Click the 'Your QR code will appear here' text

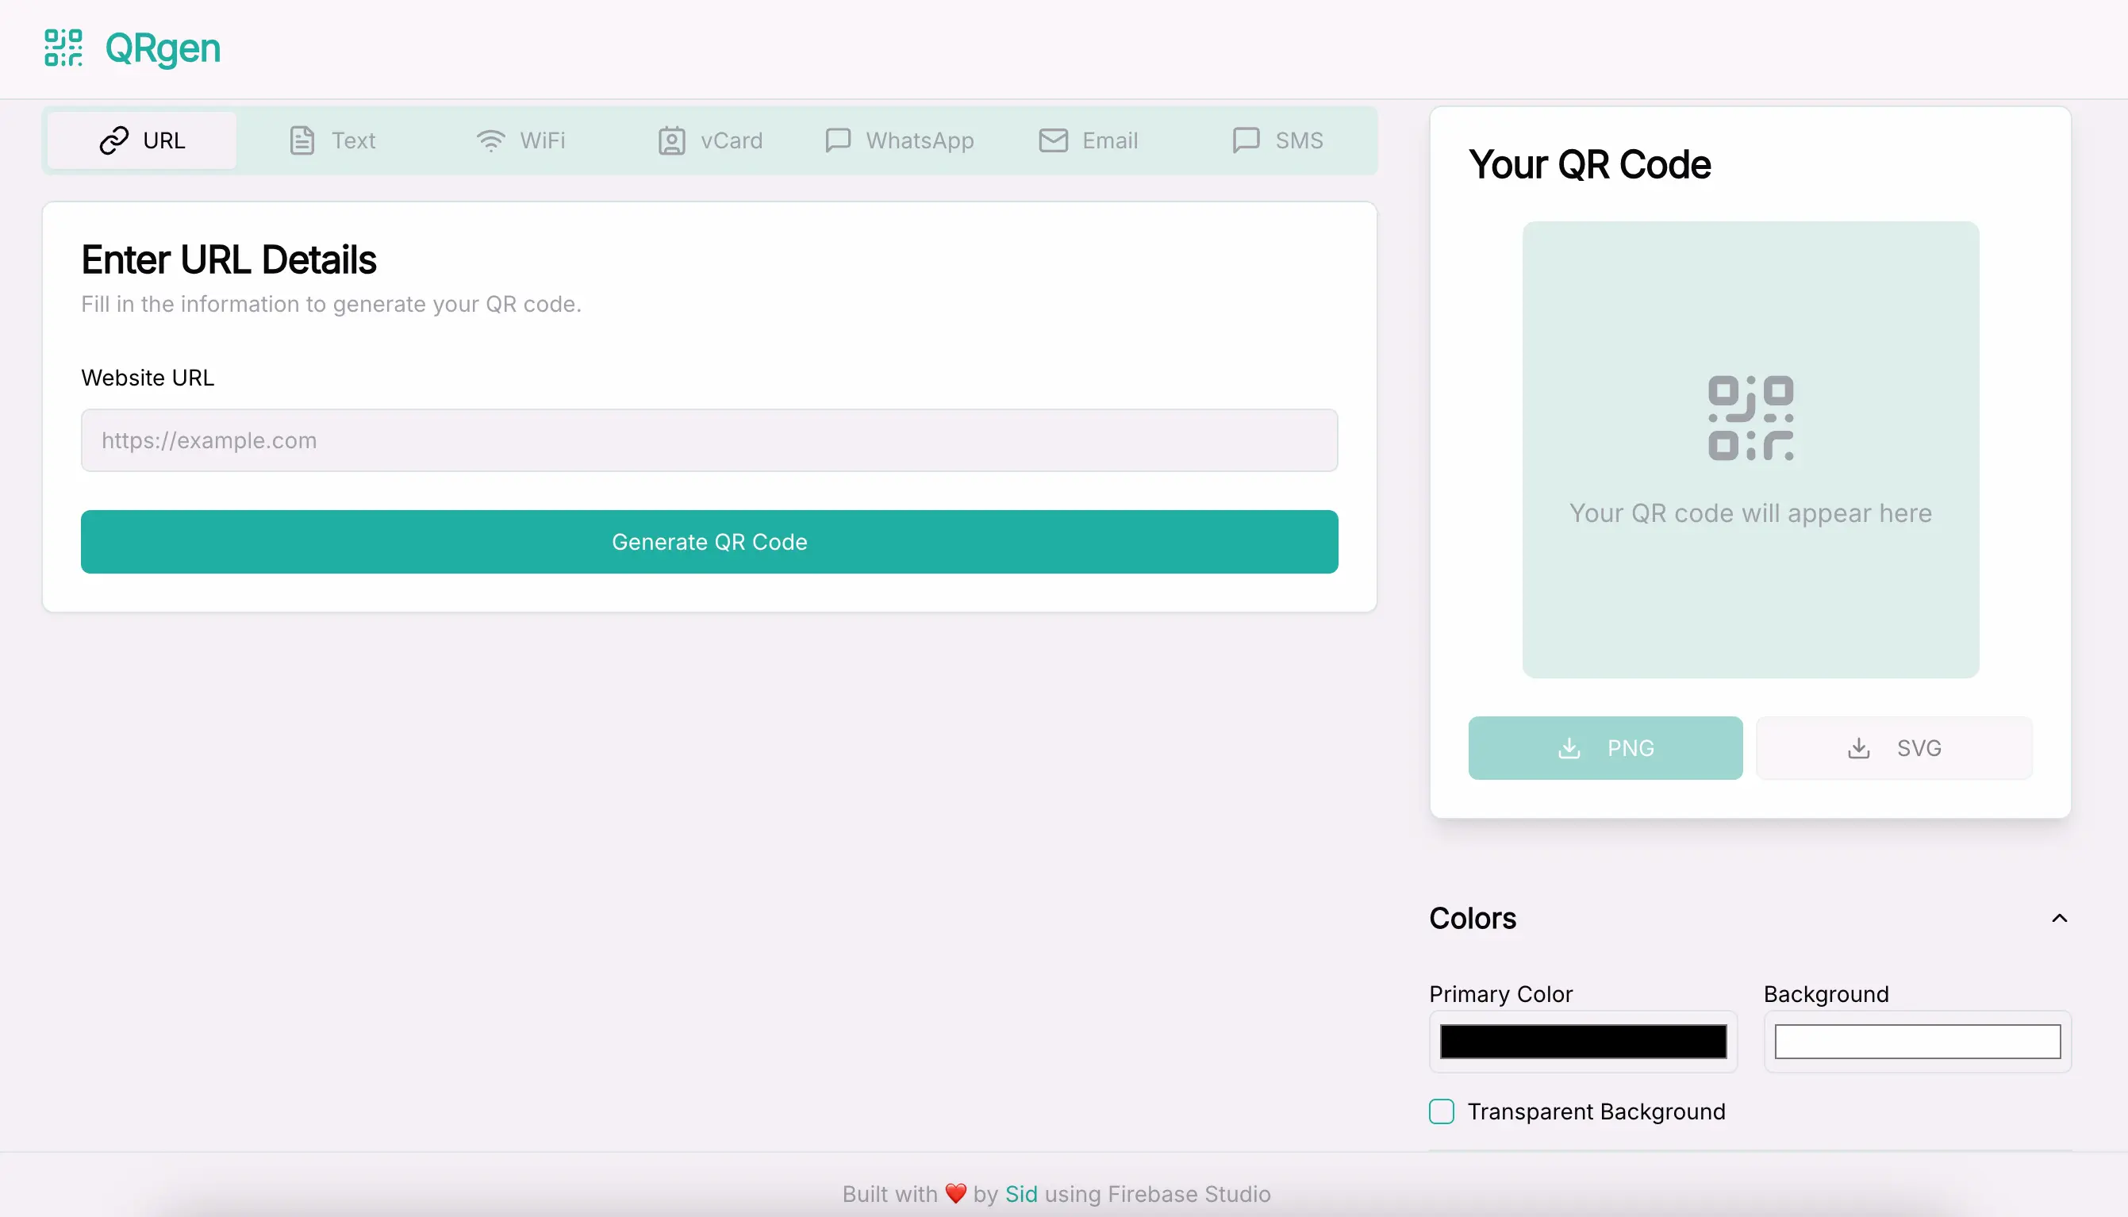point(1750,513)
